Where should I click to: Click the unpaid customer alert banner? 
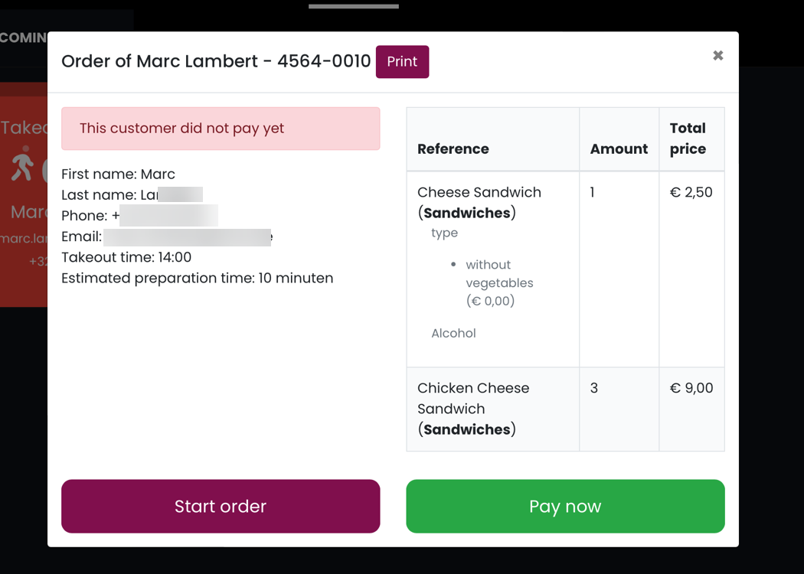point(221,129)
